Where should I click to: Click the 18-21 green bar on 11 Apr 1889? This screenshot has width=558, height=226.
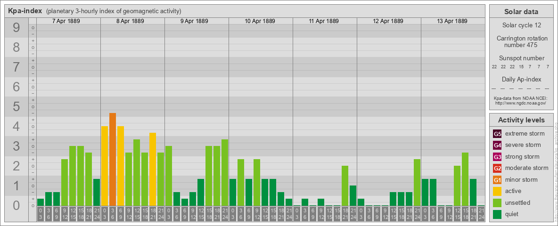345,186
